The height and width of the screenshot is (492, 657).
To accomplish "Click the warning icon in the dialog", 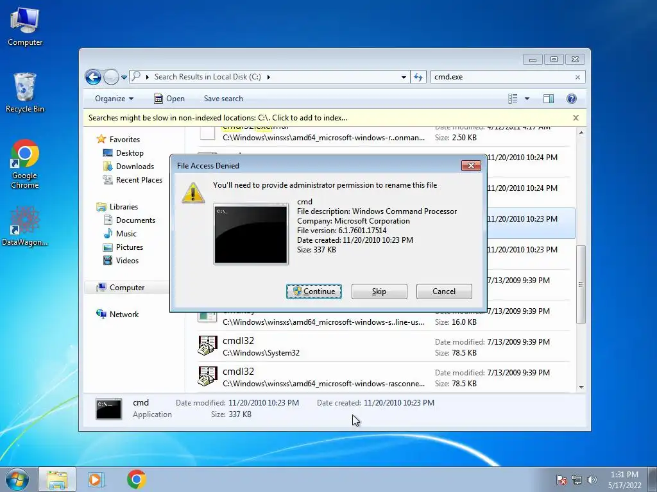I will 193,193.
